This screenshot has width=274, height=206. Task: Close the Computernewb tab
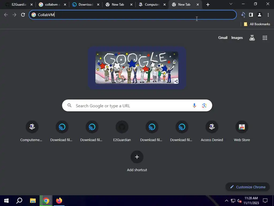click(165, 5)
